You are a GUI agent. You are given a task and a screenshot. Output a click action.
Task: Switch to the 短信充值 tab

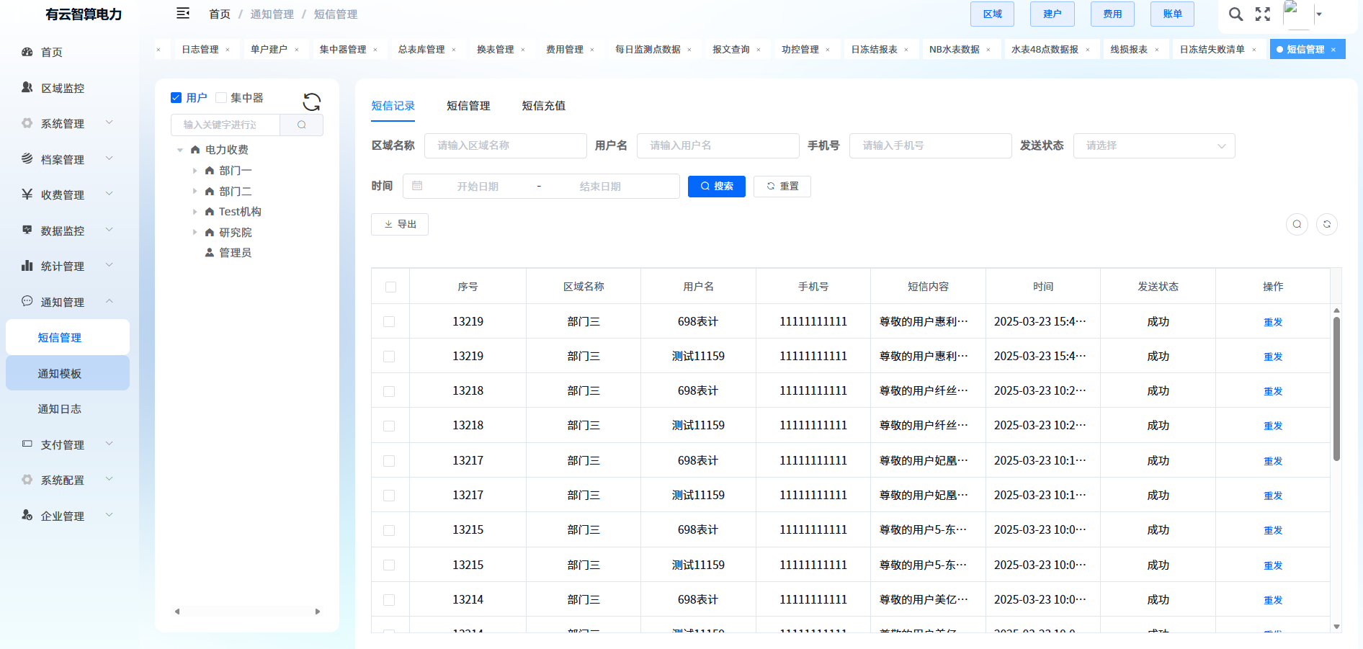tap(543, 106)
